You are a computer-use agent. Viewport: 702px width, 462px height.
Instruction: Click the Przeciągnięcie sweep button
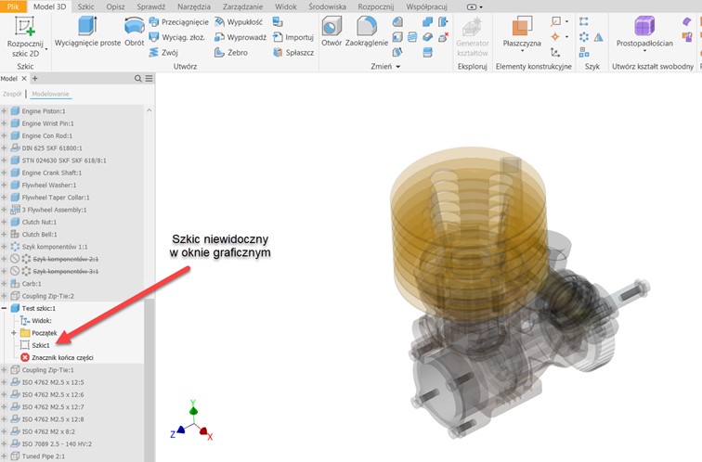click(x=184, y=21)
